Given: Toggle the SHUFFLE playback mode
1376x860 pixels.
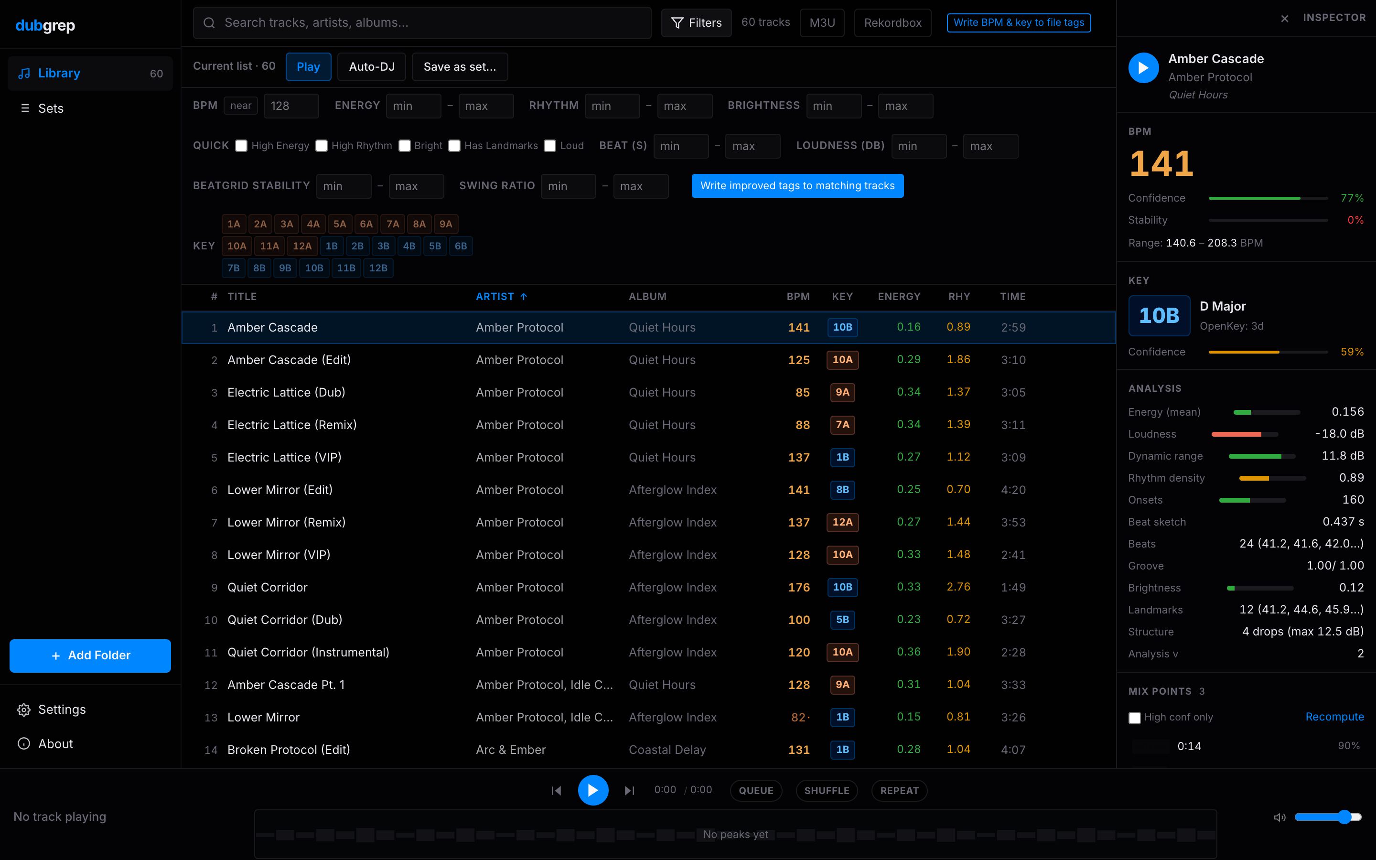Looking at the screenshot, I should point(827,791).
